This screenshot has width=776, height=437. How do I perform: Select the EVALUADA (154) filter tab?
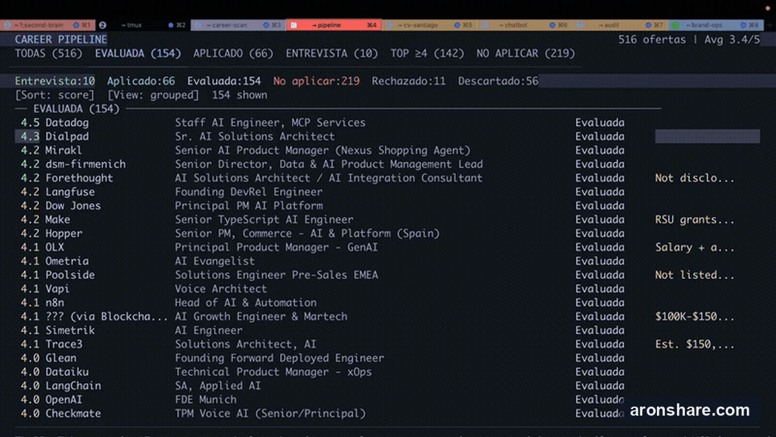138,54
